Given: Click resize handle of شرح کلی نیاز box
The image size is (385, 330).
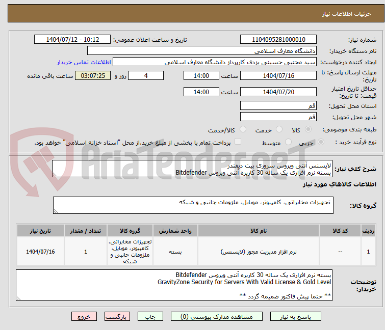Looking at the screenshot, I should 55,175.
